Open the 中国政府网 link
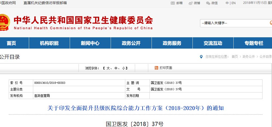The width and height of the screenshot is (272, 127). point(8,3)
